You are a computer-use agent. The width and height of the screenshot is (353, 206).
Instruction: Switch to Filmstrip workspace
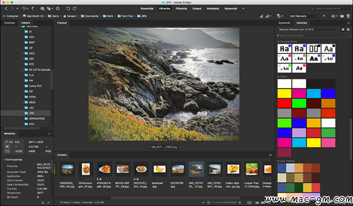pyautogui.click(x=181, y=9)
